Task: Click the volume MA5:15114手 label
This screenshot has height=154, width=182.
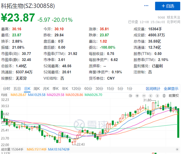Action: [x=36, y=149]
